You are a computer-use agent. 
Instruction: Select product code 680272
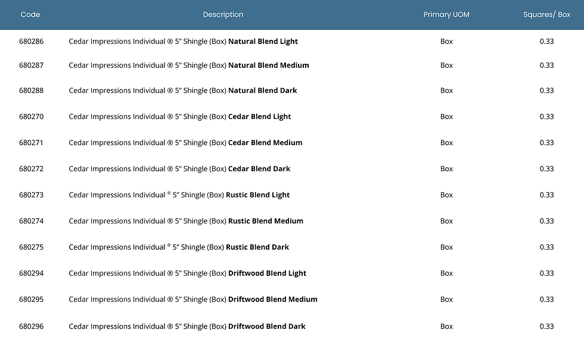point(32,169)
